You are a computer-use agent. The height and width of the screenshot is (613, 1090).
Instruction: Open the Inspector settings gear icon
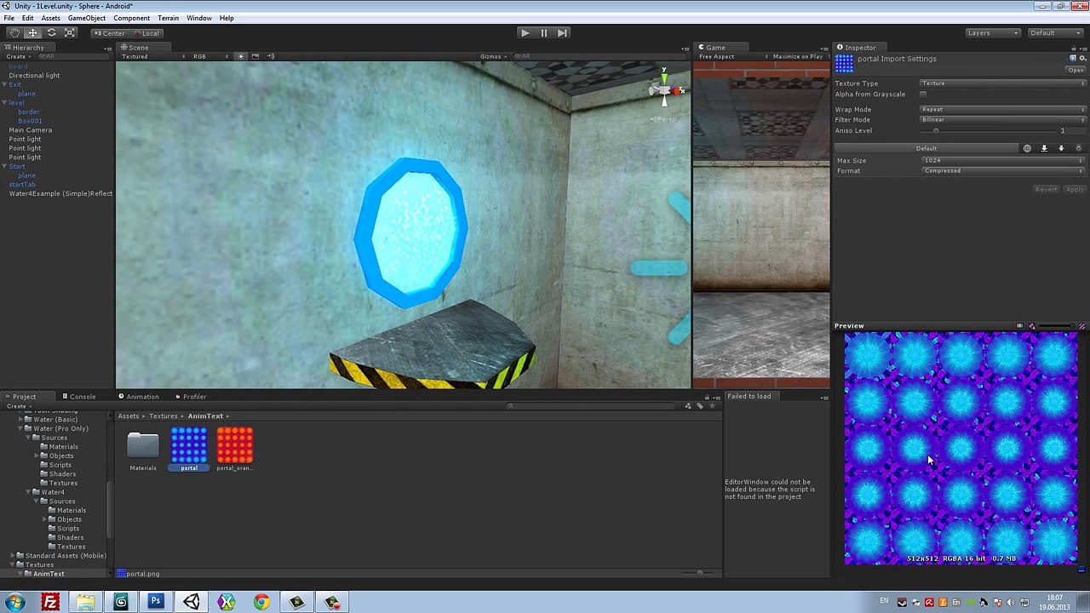(1082, 58)
